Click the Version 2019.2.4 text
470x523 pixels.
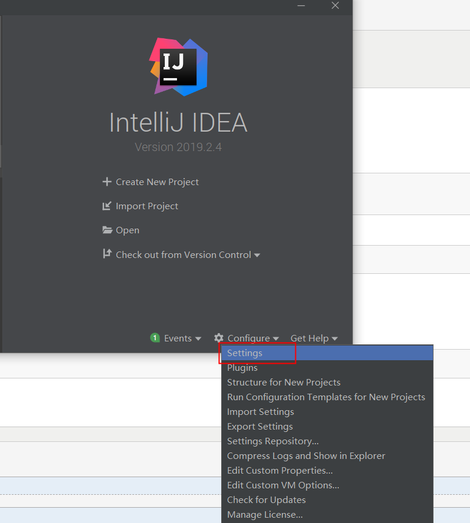178,147
